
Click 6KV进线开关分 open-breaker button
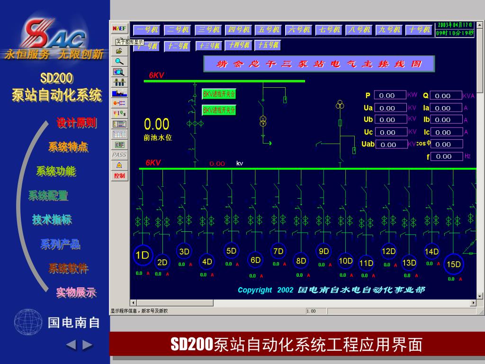coord(219,110)
